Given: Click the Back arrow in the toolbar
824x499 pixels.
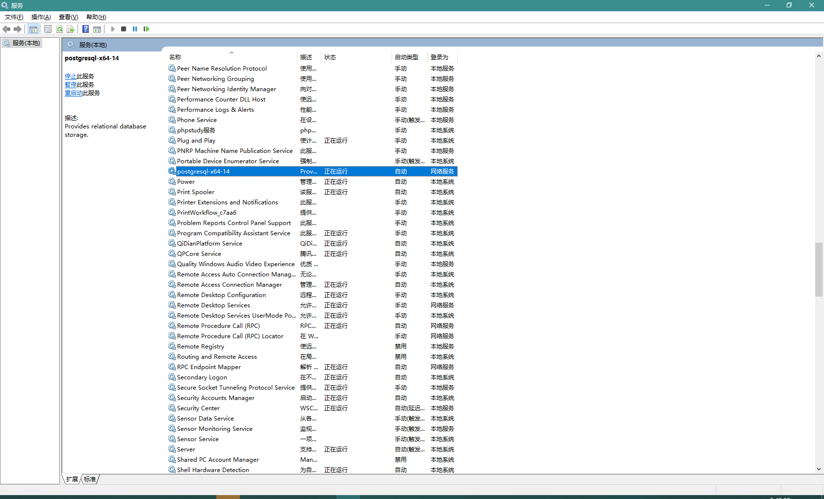Looking at the screenshot, I should (x=6, y=29).
